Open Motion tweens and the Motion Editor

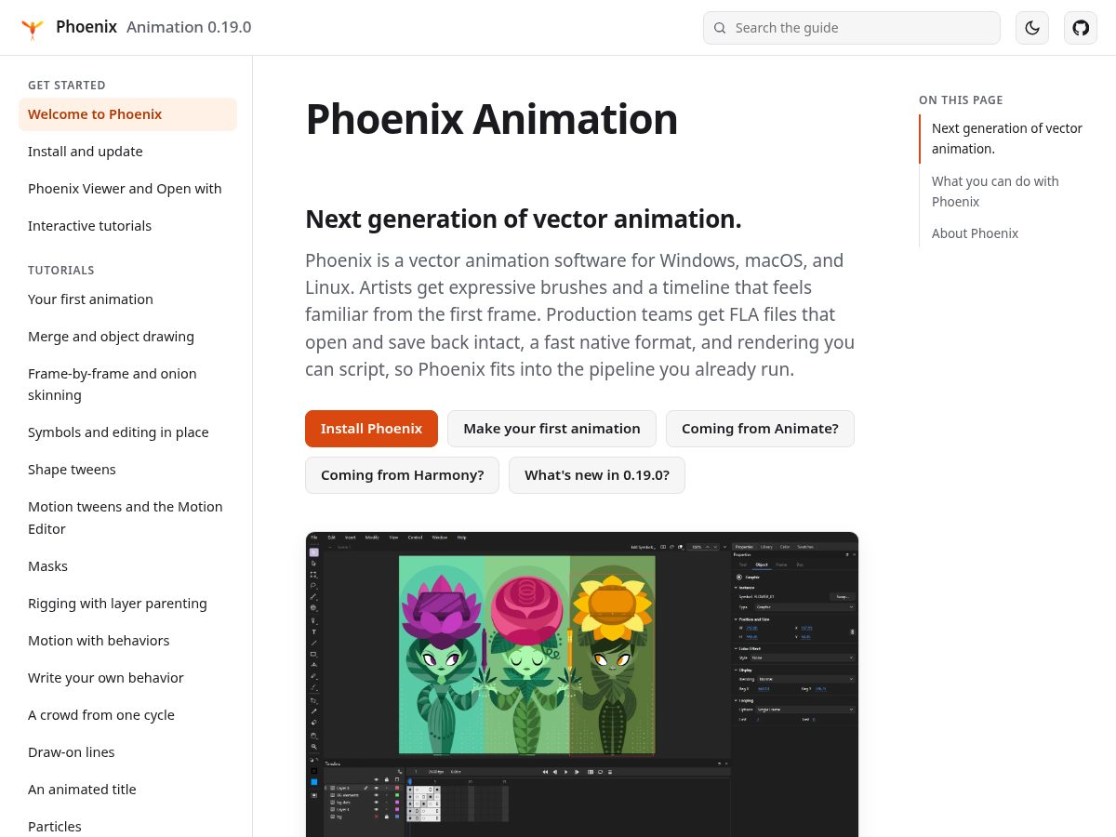pos(127,518)
